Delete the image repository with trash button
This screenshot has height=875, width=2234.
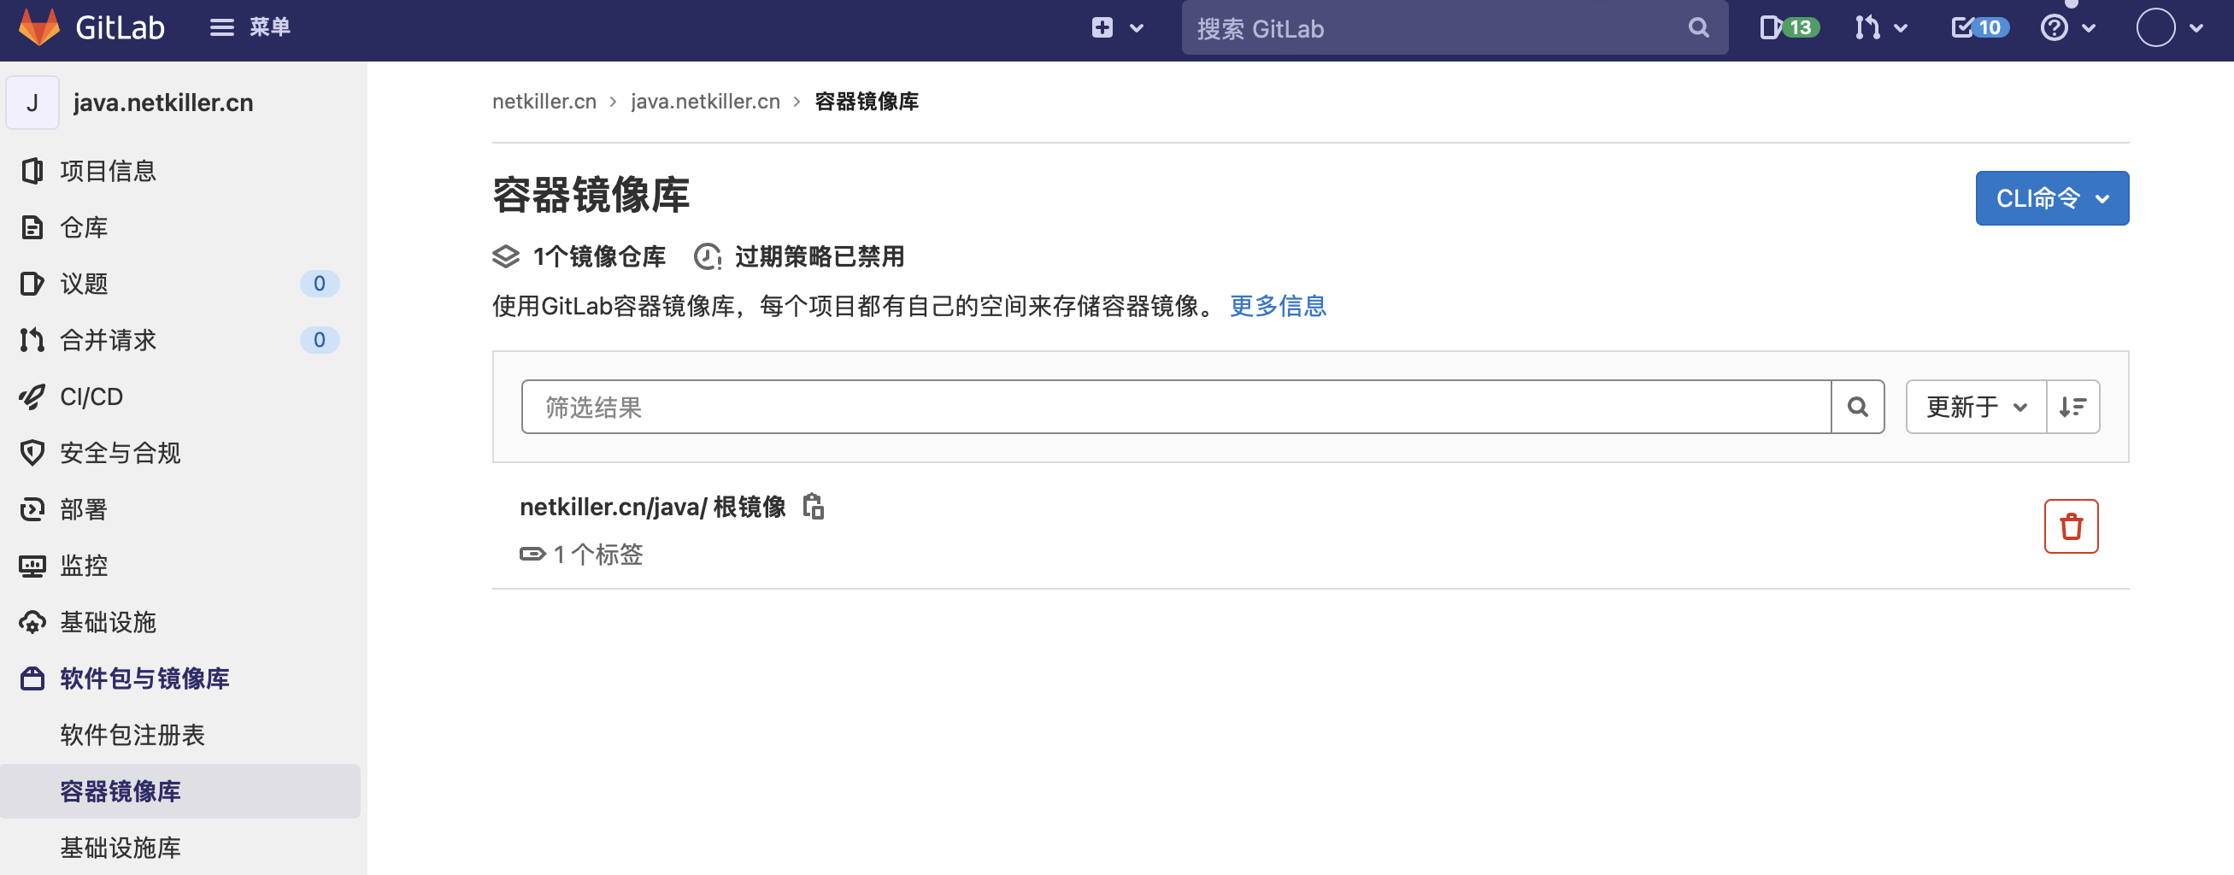(x=2071, y=526)
